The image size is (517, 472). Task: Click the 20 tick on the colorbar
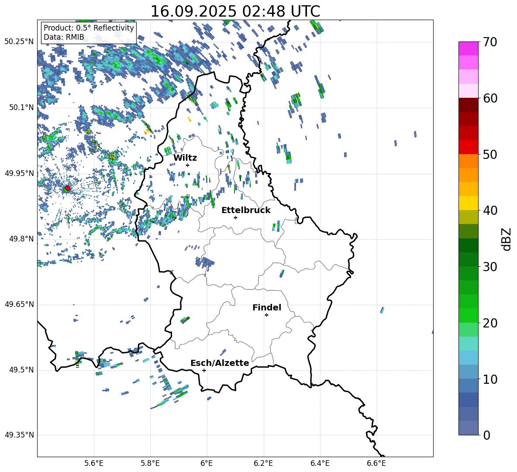coord(490,323)
